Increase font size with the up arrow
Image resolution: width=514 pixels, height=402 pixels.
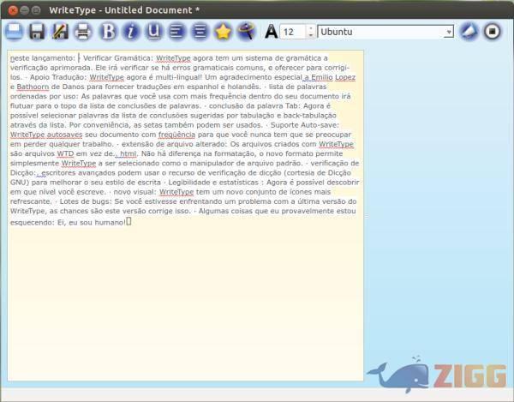click(x=309, y=28)
